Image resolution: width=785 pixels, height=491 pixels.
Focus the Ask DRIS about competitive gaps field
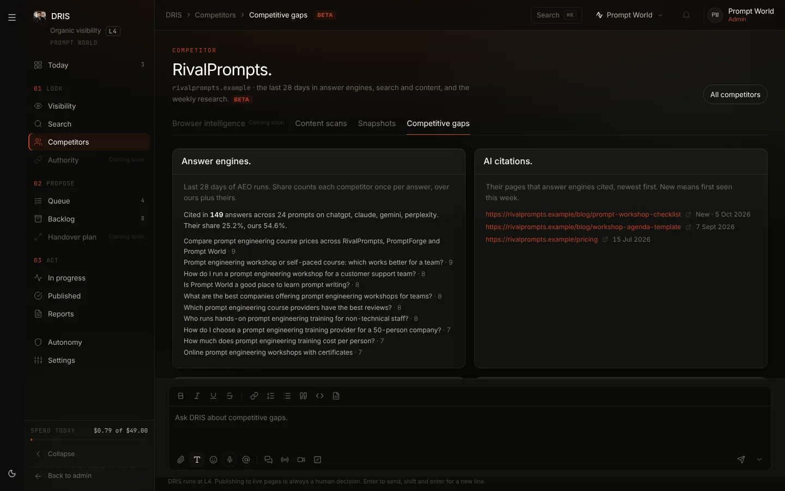[x=470, y=428]
